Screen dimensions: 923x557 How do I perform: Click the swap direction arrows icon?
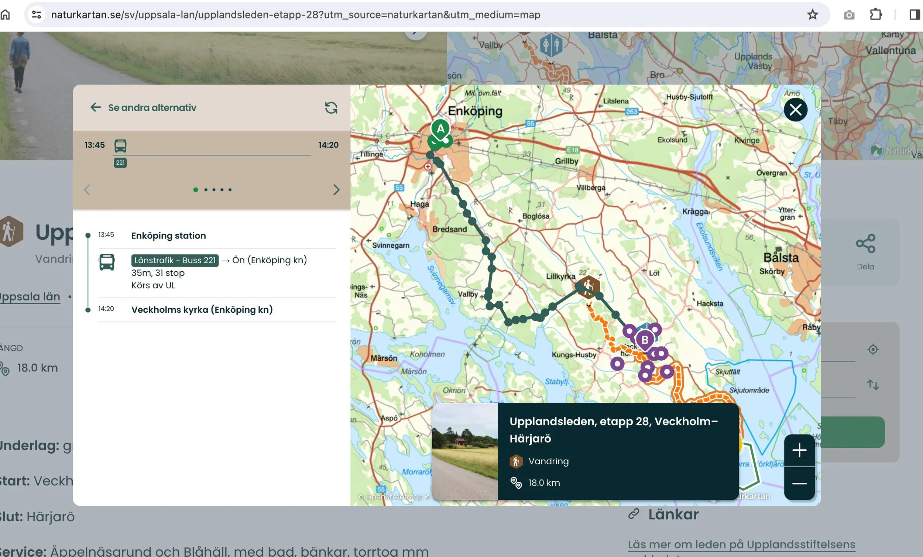coord(873,385)
